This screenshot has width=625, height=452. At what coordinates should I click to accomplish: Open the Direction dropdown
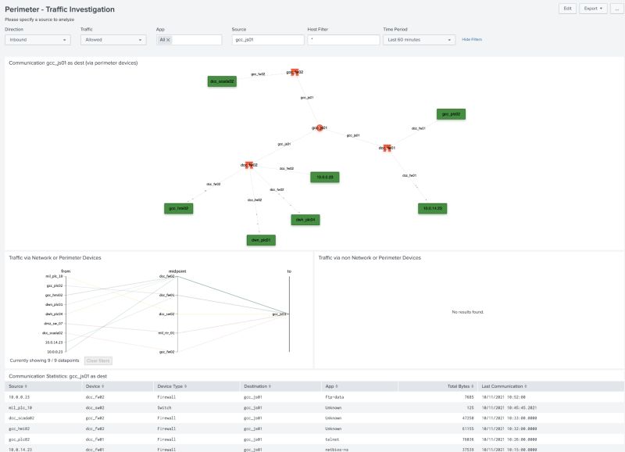click(35, 39)
